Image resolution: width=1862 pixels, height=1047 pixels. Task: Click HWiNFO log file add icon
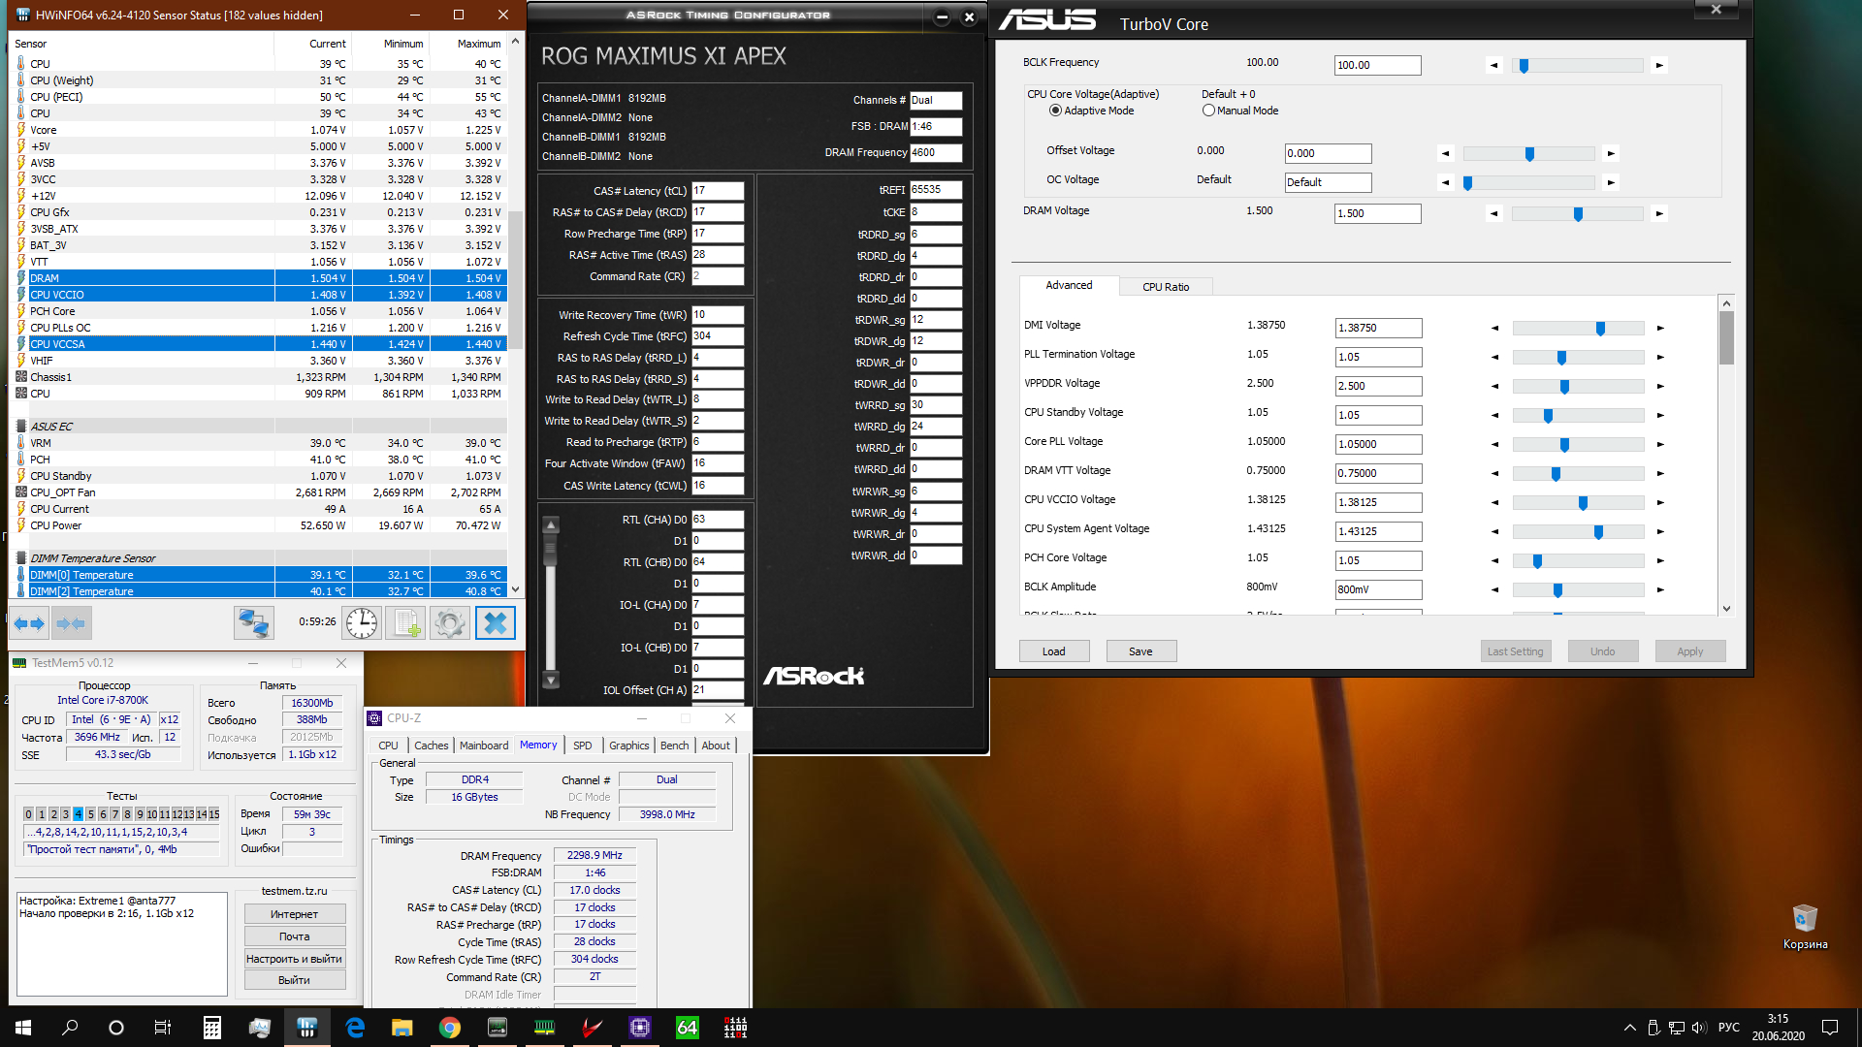(x=405, y=623)
